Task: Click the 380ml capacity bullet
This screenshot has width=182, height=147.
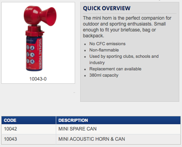Action: pyautogui.click(x=104, y=75)
